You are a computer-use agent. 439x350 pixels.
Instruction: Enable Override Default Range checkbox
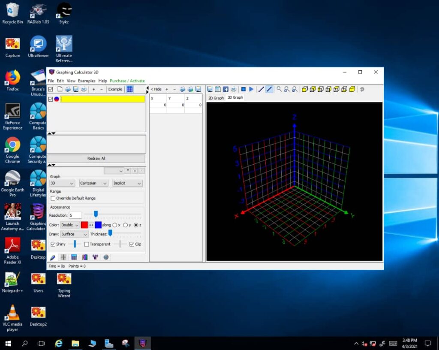[53, 198]
